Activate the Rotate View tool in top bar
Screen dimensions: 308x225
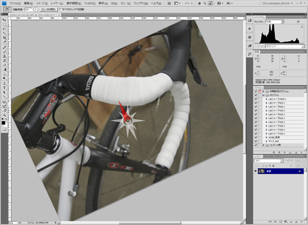tap(210, 3)
